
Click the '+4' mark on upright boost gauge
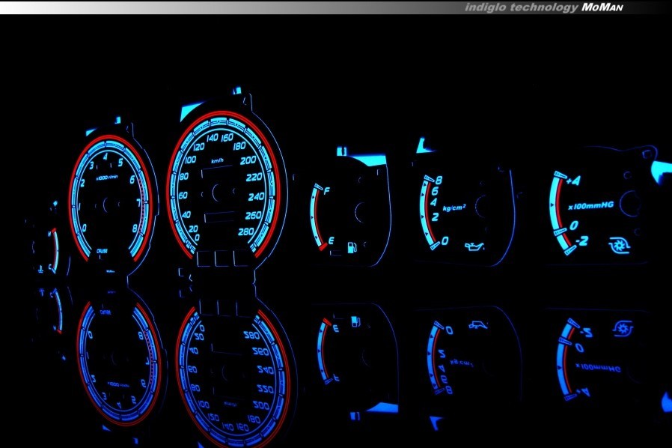coord(573,181)
